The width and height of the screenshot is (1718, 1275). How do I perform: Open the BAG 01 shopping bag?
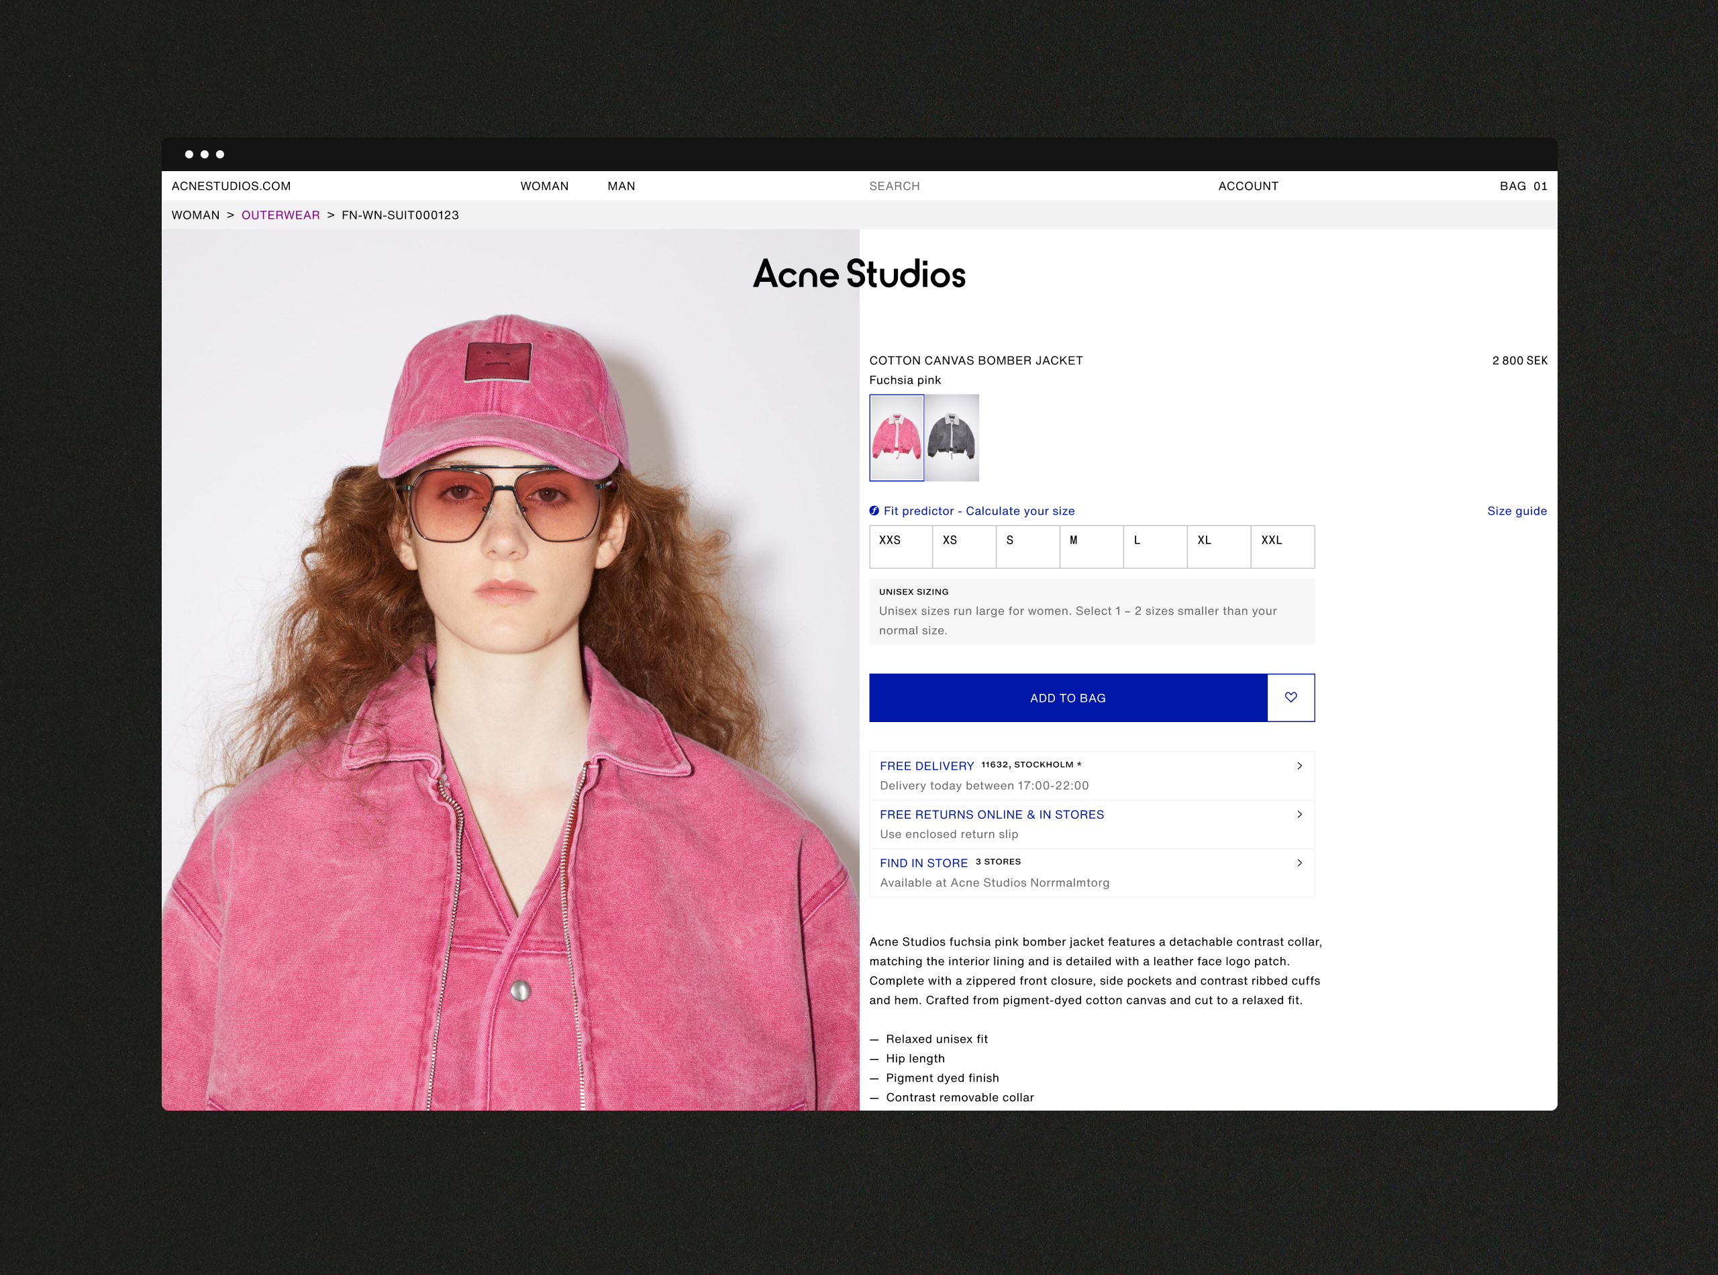tap(1523, 186)
